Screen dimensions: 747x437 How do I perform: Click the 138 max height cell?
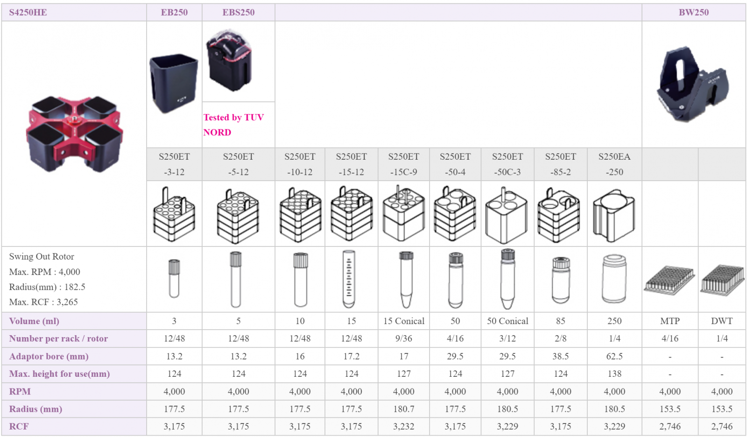[614, 374]
